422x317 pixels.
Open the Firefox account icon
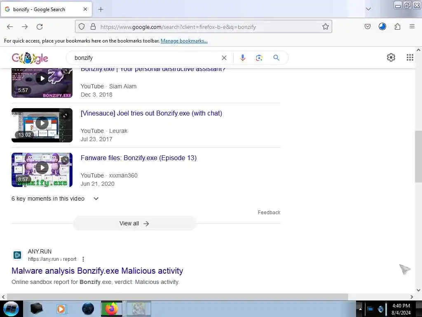tap(382, 27)
